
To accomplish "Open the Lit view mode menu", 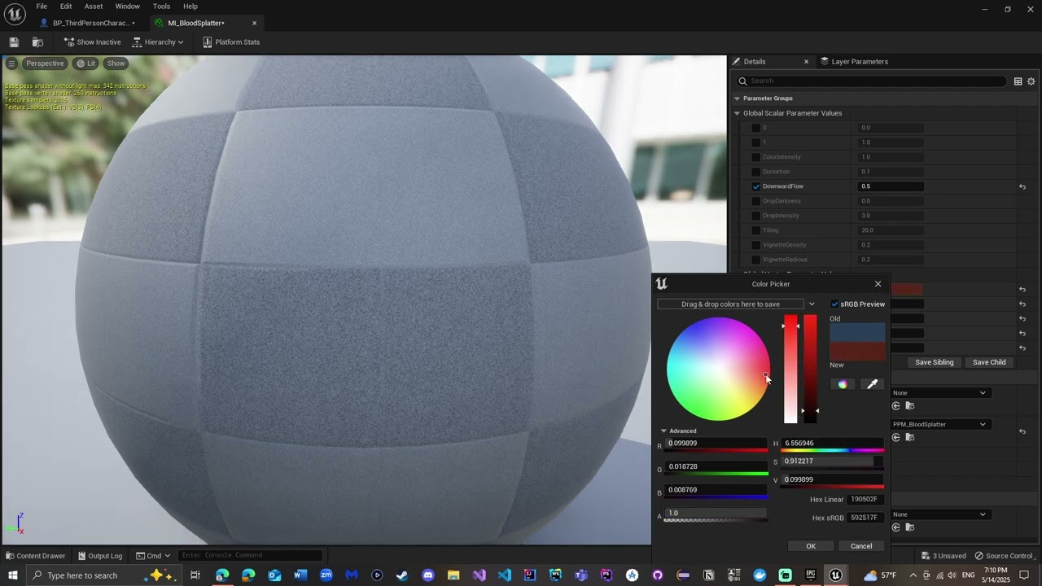I will pos(85,63).
